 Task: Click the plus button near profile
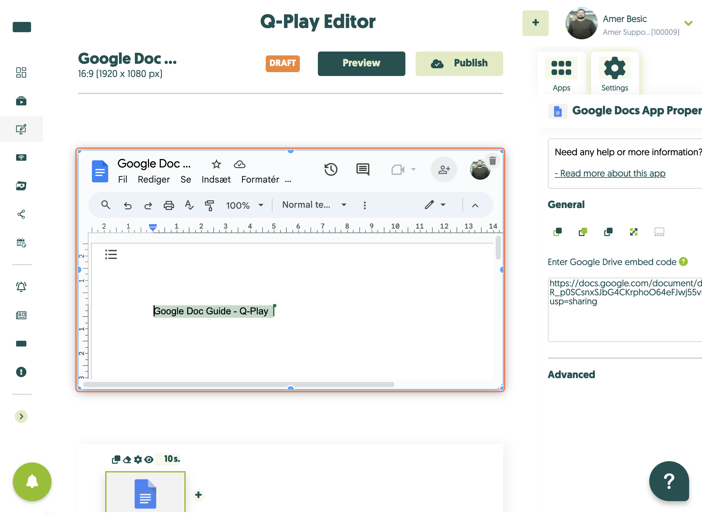[x=536, y=23]
